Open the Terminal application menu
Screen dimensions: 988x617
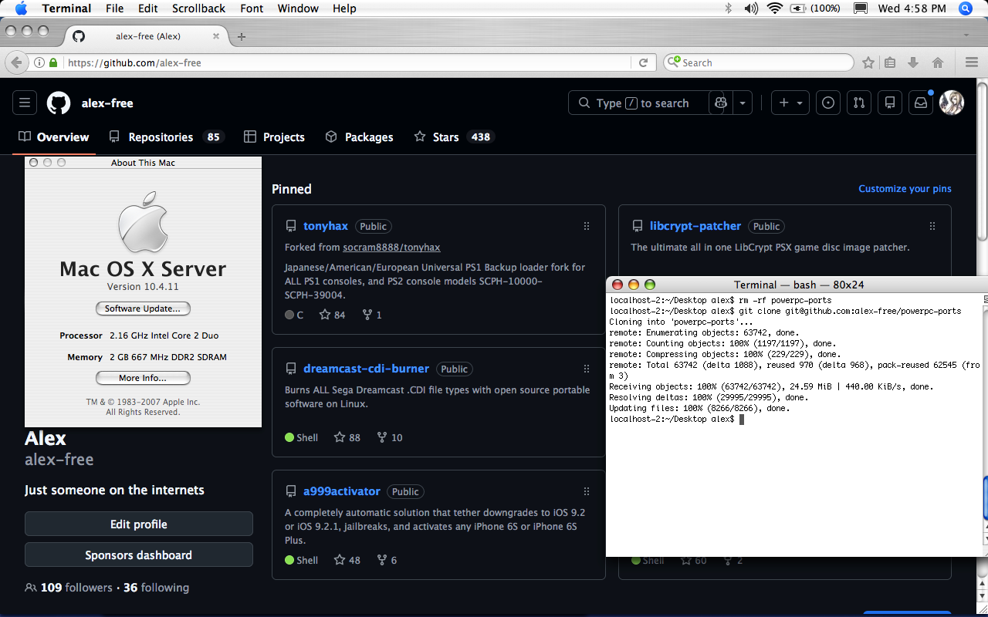(66, 8)
